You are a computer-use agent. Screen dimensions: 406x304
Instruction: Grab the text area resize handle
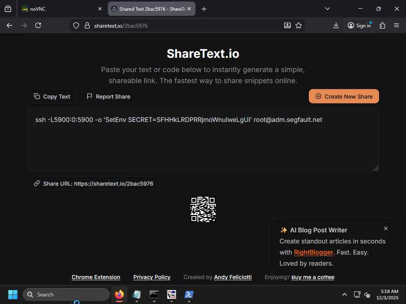[376, 168]
